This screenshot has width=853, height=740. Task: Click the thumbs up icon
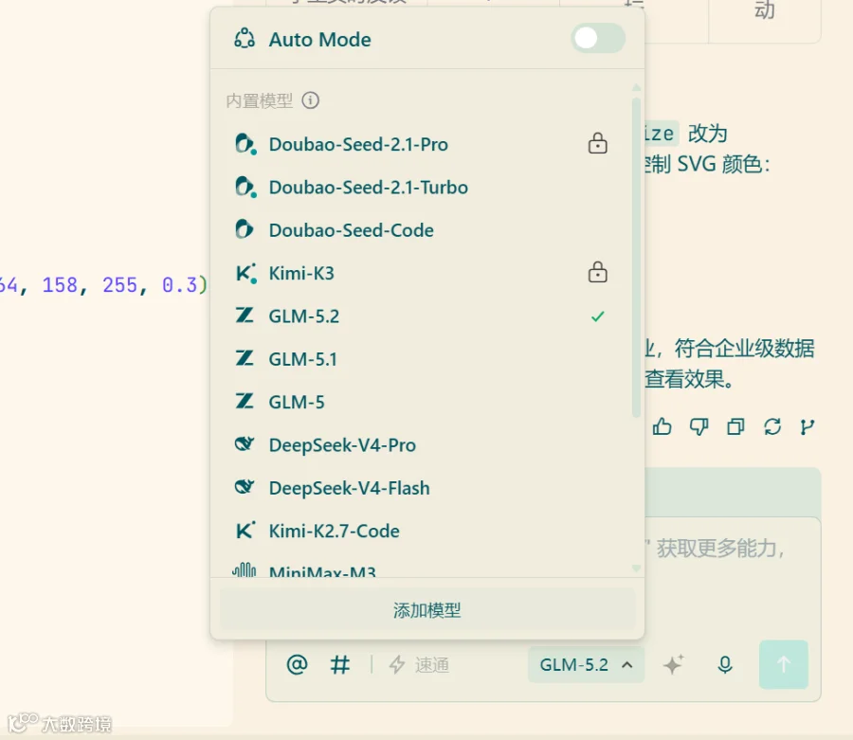click(x=662, y=426)
